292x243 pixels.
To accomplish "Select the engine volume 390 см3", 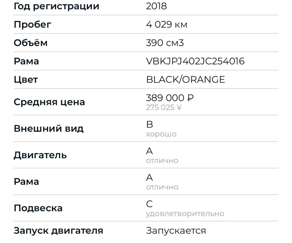I will 165,43.
